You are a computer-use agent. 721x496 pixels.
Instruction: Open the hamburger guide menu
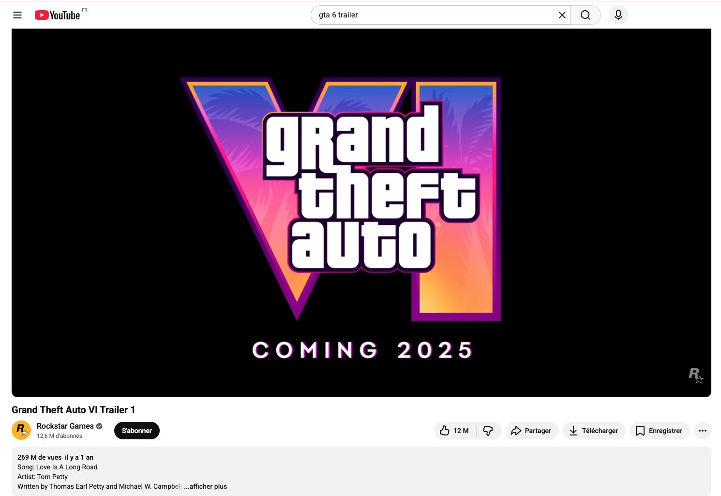pos(17,15)
